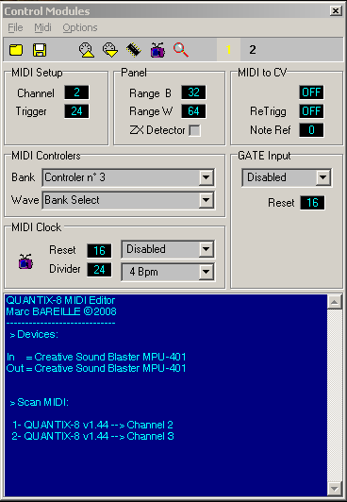Click the yellow open folder icon
This screenshot has width=347, height=502.
point(16,50)
